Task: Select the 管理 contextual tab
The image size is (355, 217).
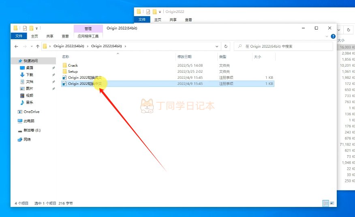Action: pos(88,28)
